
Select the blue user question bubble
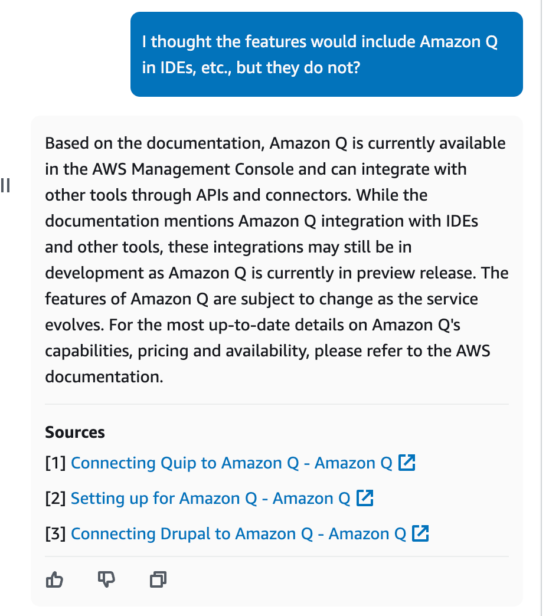[326, 54]
